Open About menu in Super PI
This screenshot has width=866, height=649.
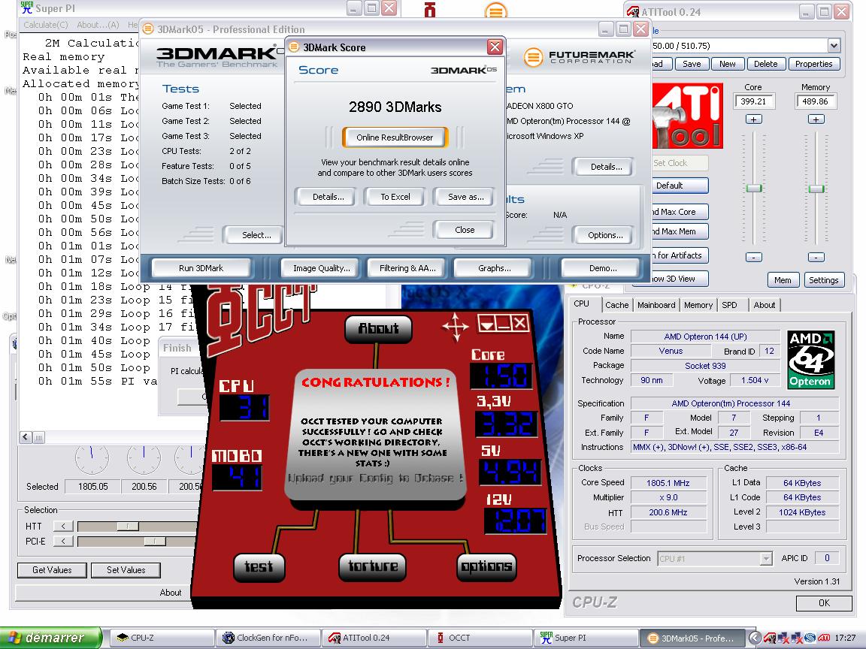tap(98, 25)
